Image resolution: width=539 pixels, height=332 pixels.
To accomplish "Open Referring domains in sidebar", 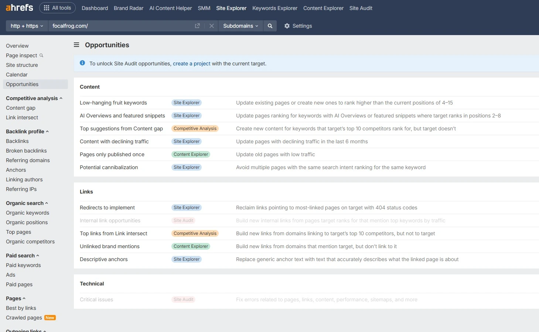I will [x=28, y=160].
